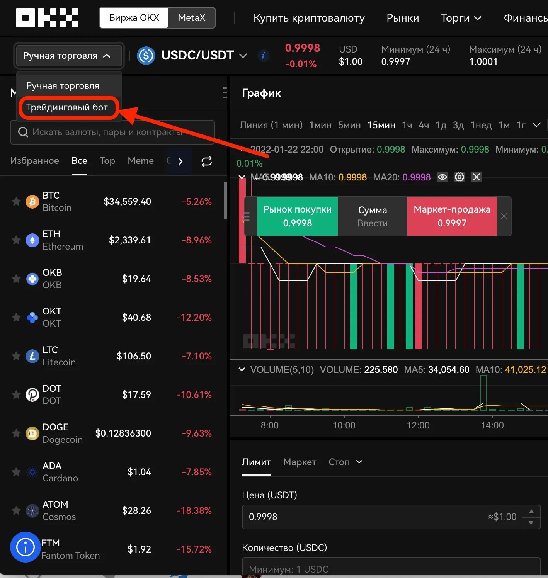
Task: Open the Стоп order type dropdown
Action: (345, 462)
